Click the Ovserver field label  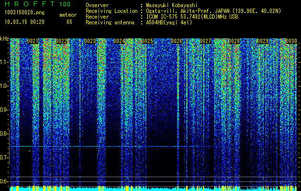tap(97, 5)
